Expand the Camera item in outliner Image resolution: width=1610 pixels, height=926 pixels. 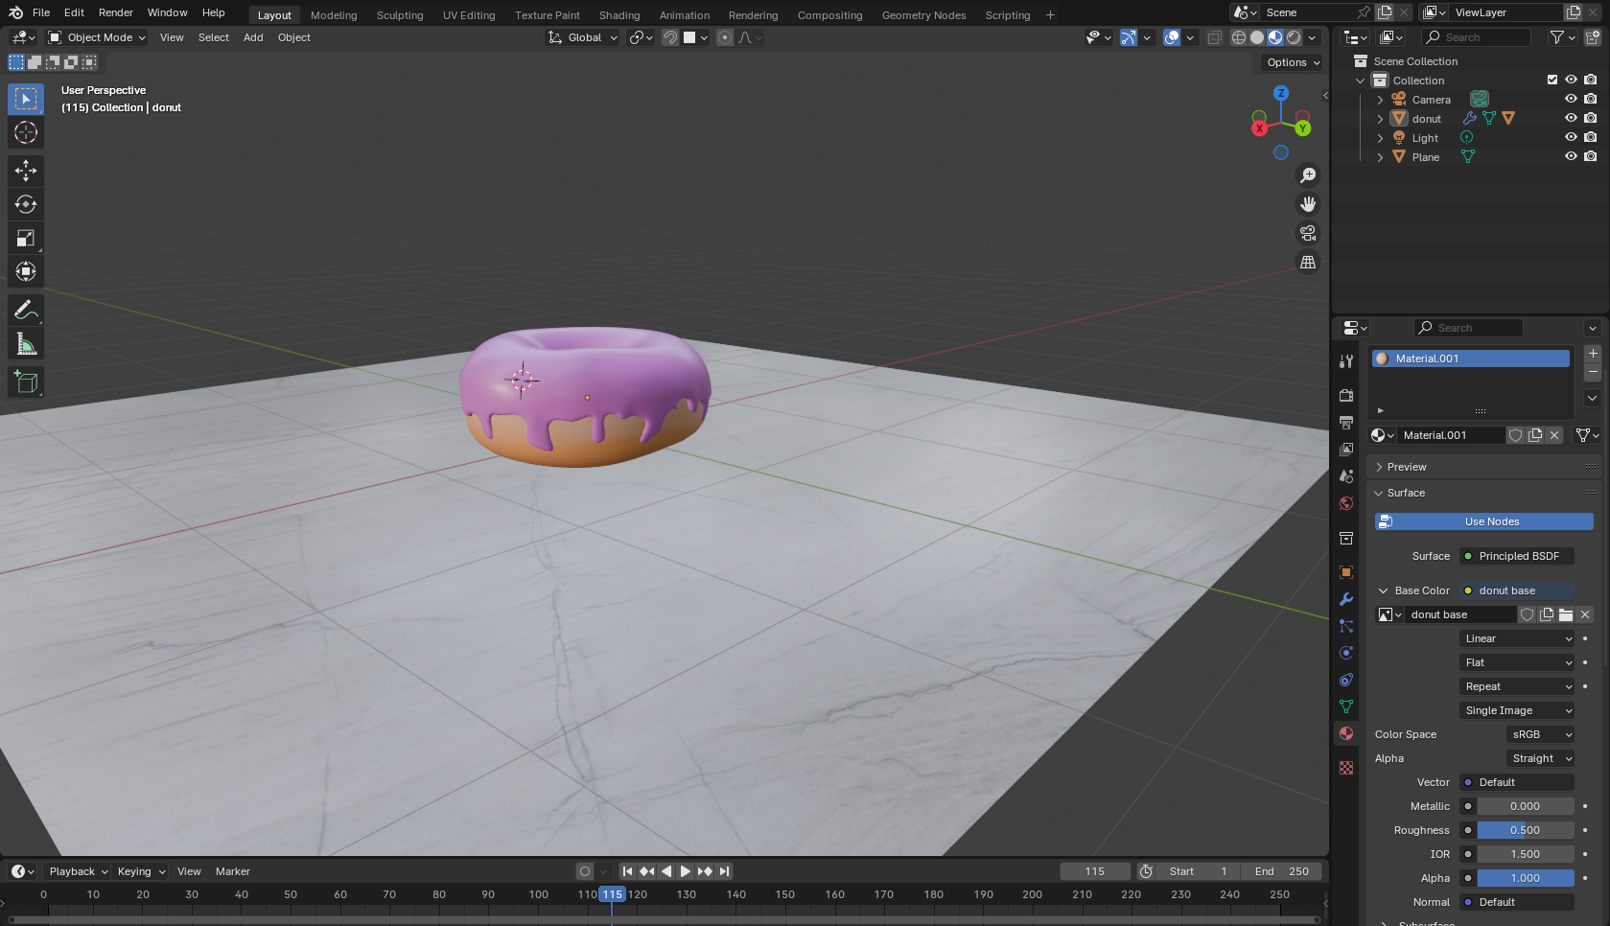click(x=1380, y=100)
